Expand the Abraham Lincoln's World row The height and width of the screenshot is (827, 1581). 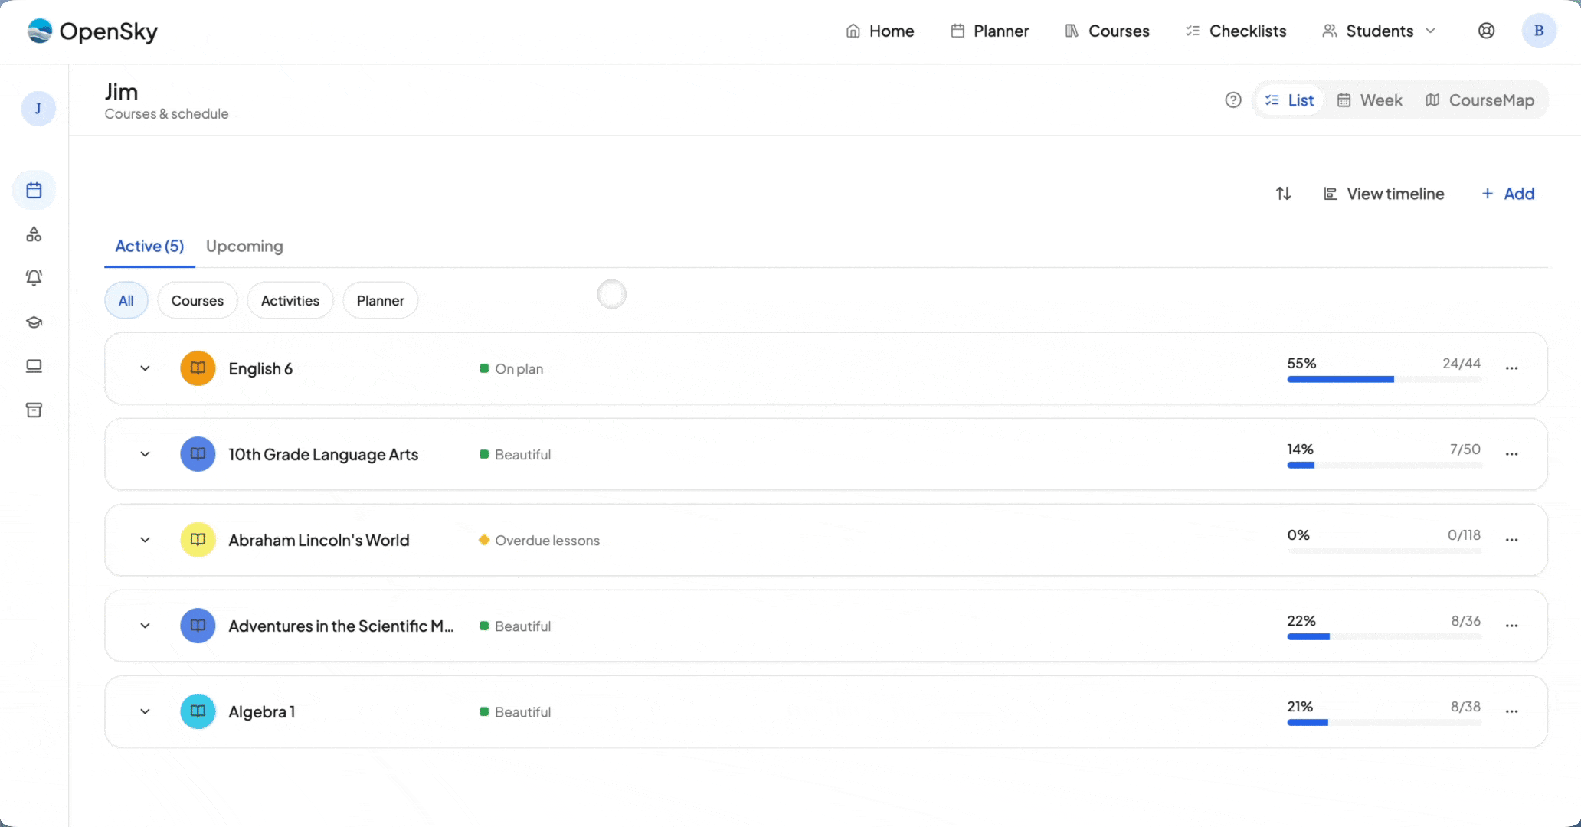coord(145,540)
